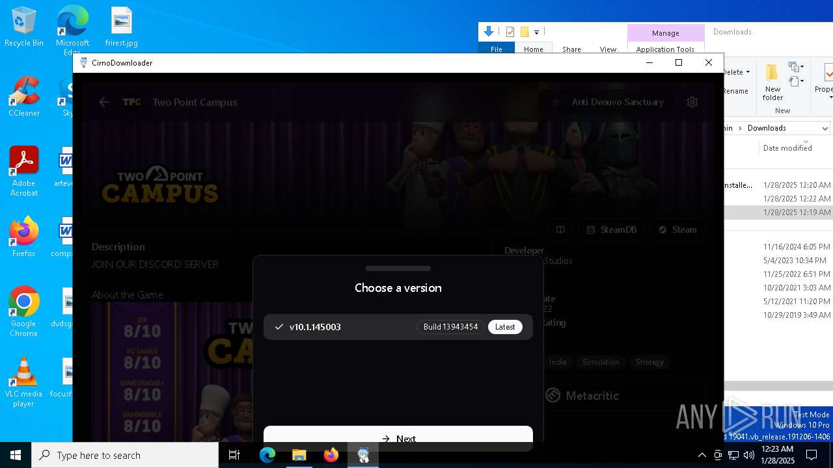Image resolution: width=833 pixels, height=468 pixels.
Task: Open Recycle Bin desktop icon
Action: [x=24, y=27]
